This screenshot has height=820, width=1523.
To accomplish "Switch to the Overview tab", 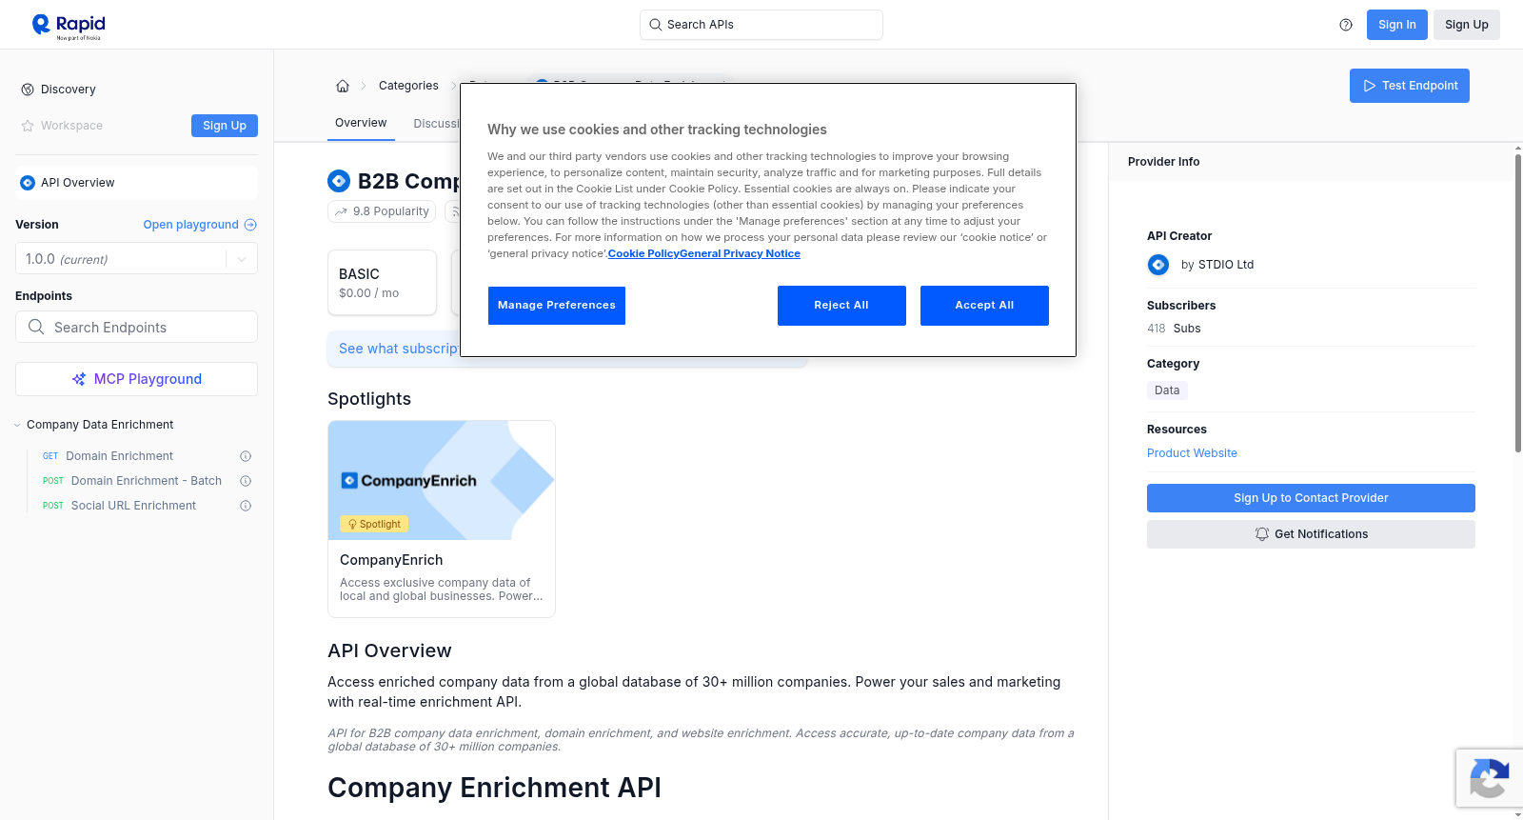I will 361,123.
